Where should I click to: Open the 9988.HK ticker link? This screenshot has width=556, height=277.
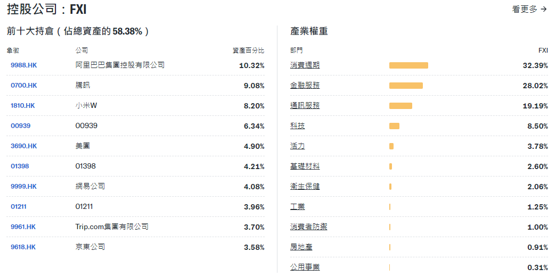24,65
